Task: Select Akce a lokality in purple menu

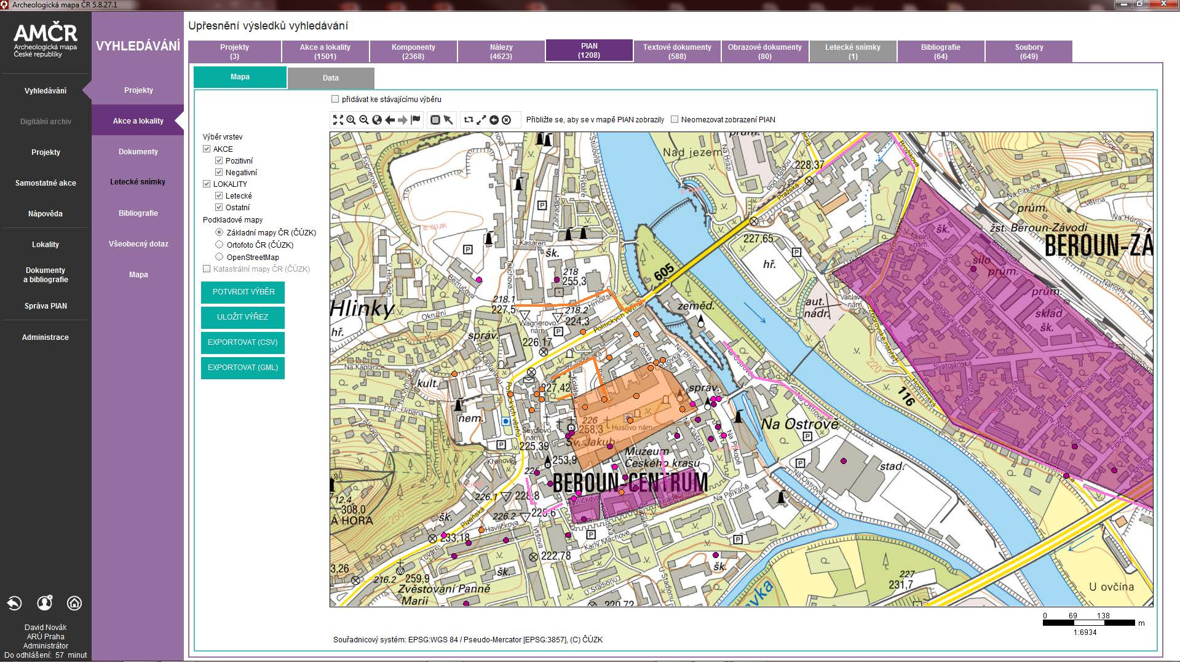Action: 138,121
